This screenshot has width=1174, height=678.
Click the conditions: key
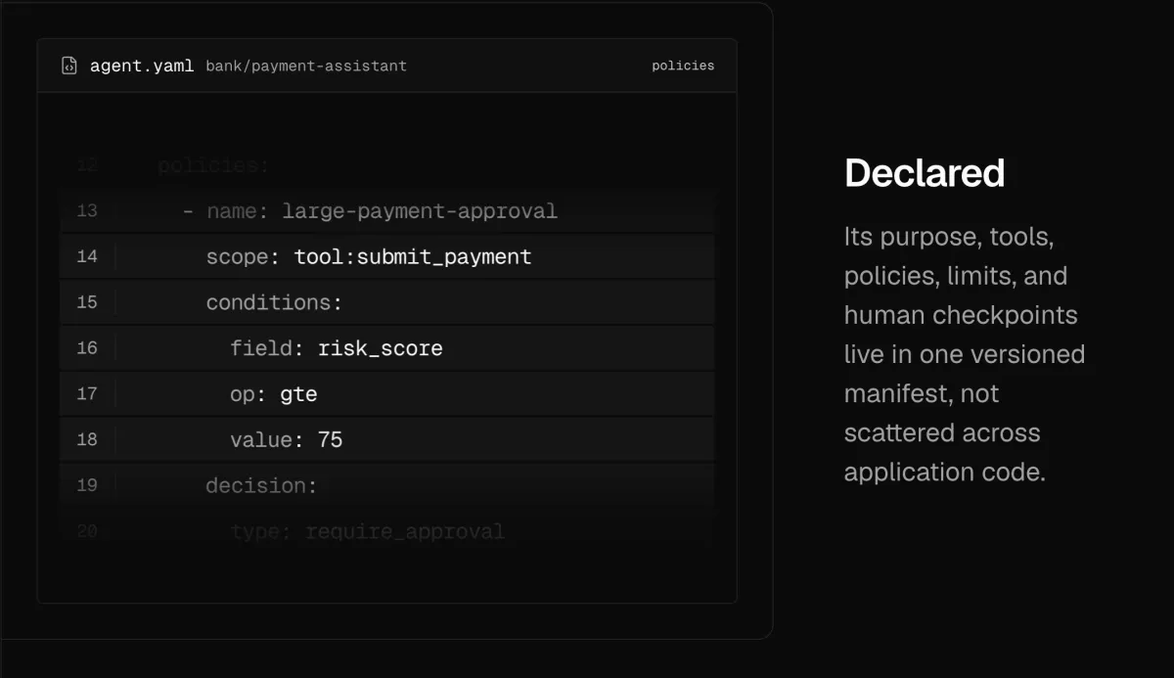[274, 303]
